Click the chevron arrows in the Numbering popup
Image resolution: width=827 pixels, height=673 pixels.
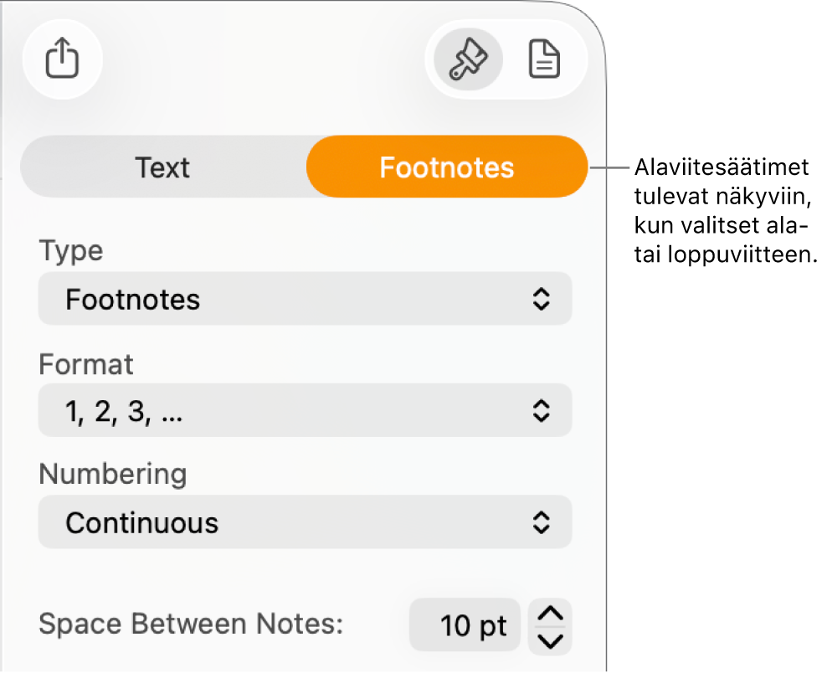(x=541, y=522)
